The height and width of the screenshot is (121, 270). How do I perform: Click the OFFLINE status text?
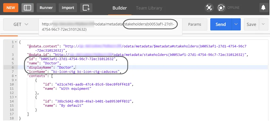(233, 8)
